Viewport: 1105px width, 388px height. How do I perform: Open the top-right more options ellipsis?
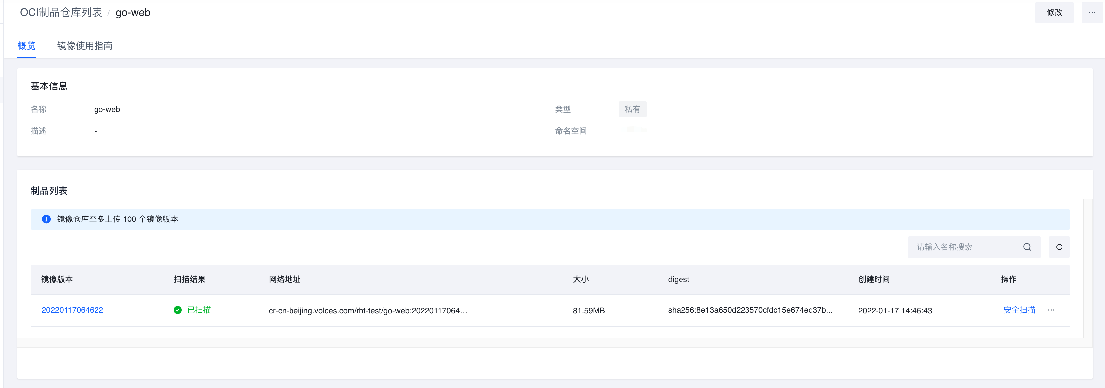coord(1092,13)
